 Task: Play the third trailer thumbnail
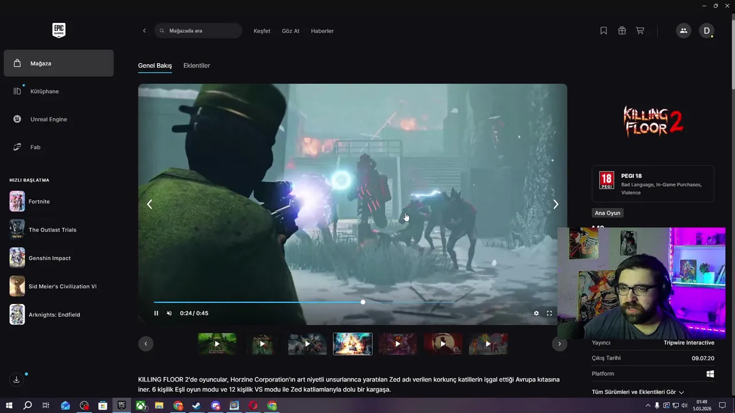click(x=307, y=344)
